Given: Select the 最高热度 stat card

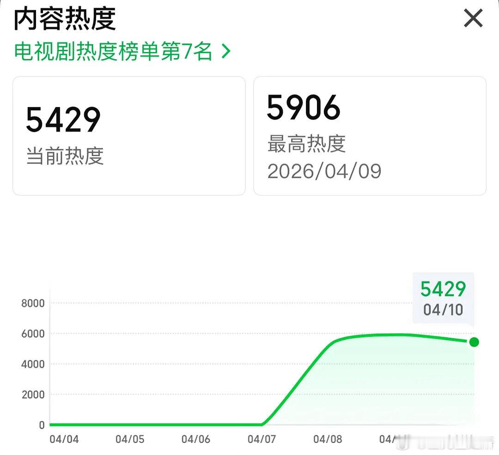Looking at the screenshot, I should click(370, 135).
